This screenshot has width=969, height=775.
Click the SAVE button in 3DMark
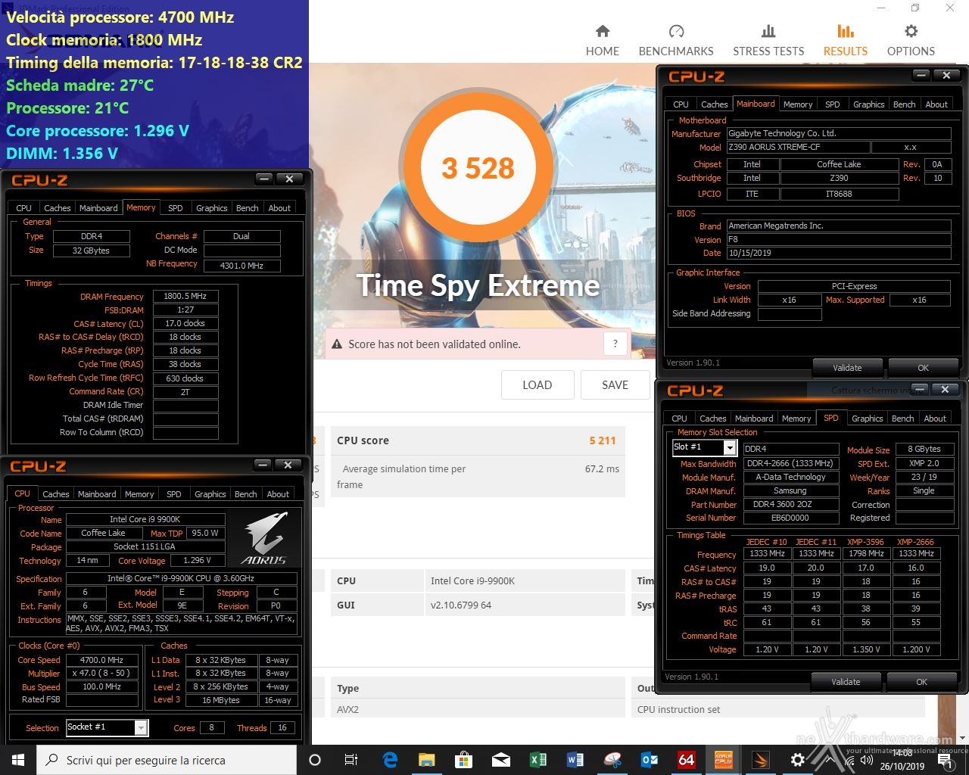click(x=615, y=384)
